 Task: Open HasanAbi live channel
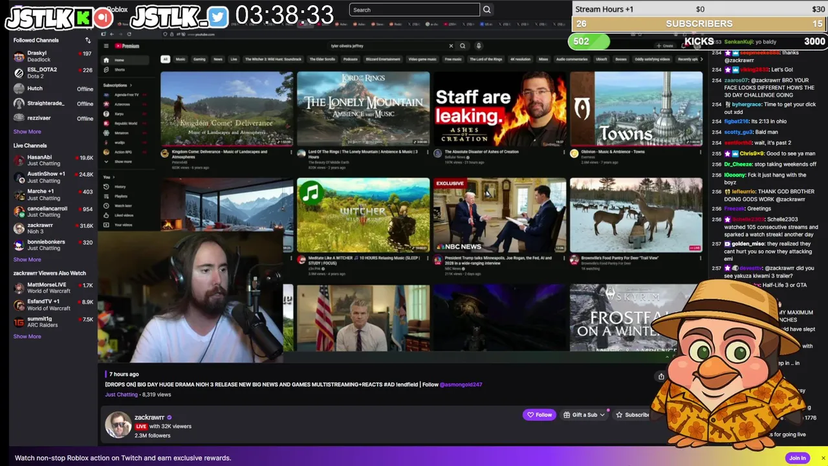[53, 161]
